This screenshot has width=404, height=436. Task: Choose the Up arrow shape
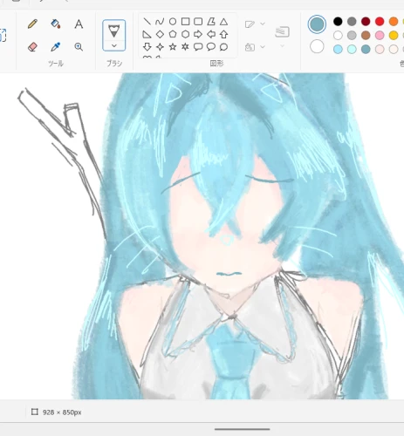pyautogui.click(x=223, y=34)
